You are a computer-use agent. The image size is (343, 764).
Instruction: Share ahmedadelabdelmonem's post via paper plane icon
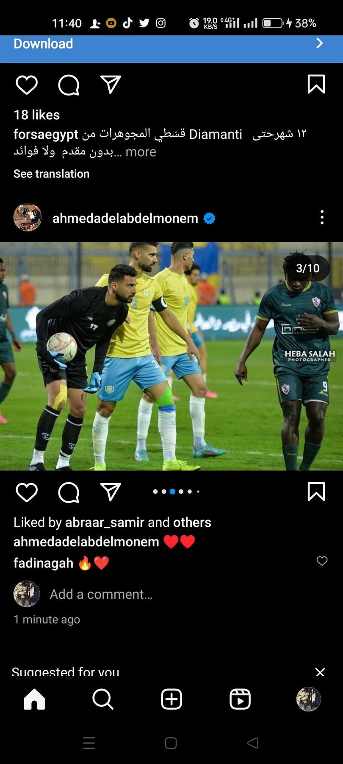[x=111, y=492]
